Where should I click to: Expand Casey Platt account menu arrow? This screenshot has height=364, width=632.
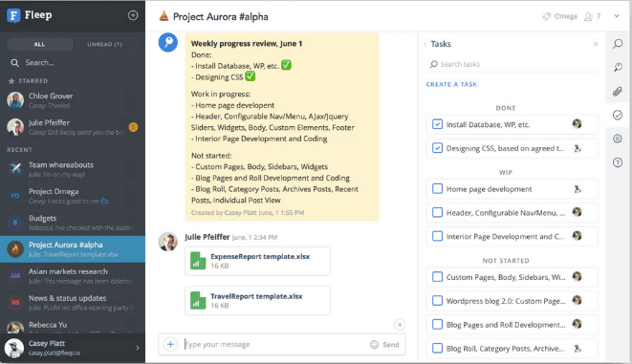[x=138, y=348]
